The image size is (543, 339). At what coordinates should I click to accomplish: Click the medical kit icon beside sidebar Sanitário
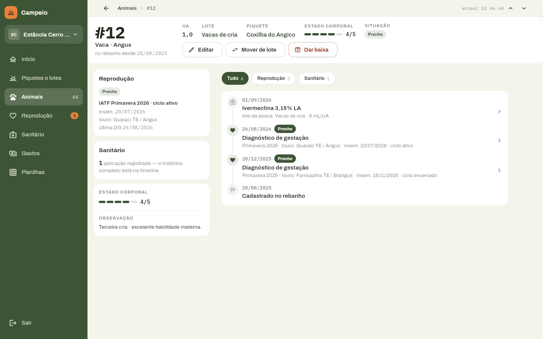tap(13, 134)
